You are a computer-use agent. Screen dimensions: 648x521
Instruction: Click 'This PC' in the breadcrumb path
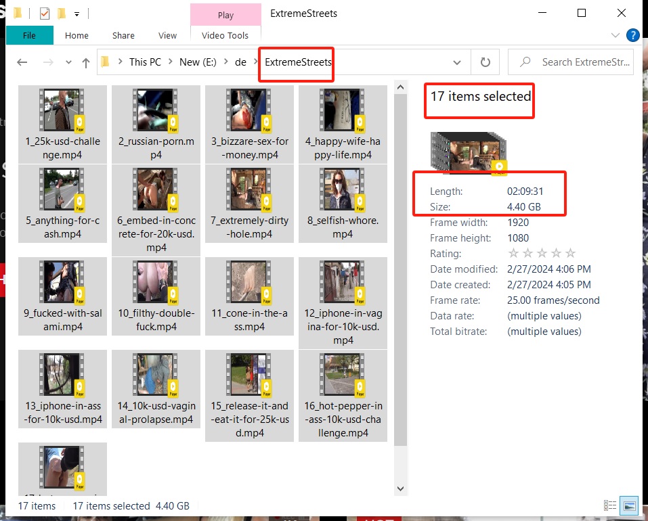coord(145,62)
